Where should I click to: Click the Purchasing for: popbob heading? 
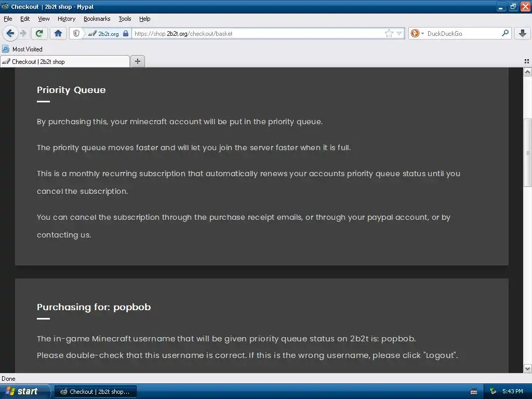tap(94, 307)
